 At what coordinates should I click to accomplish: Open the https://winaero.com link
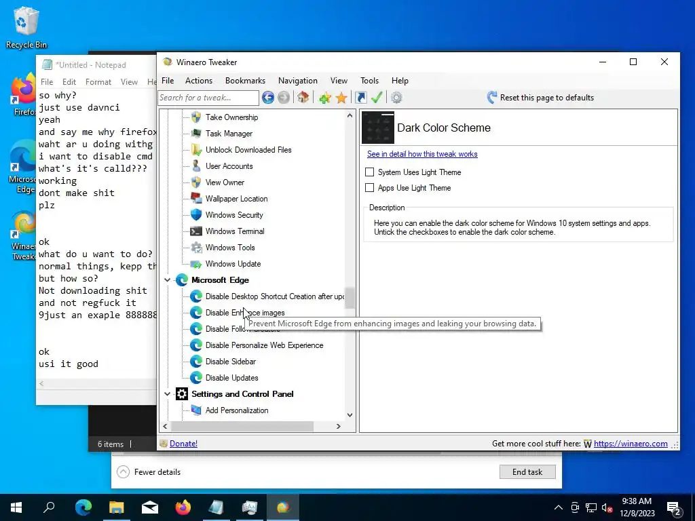(x=631, y=444)
